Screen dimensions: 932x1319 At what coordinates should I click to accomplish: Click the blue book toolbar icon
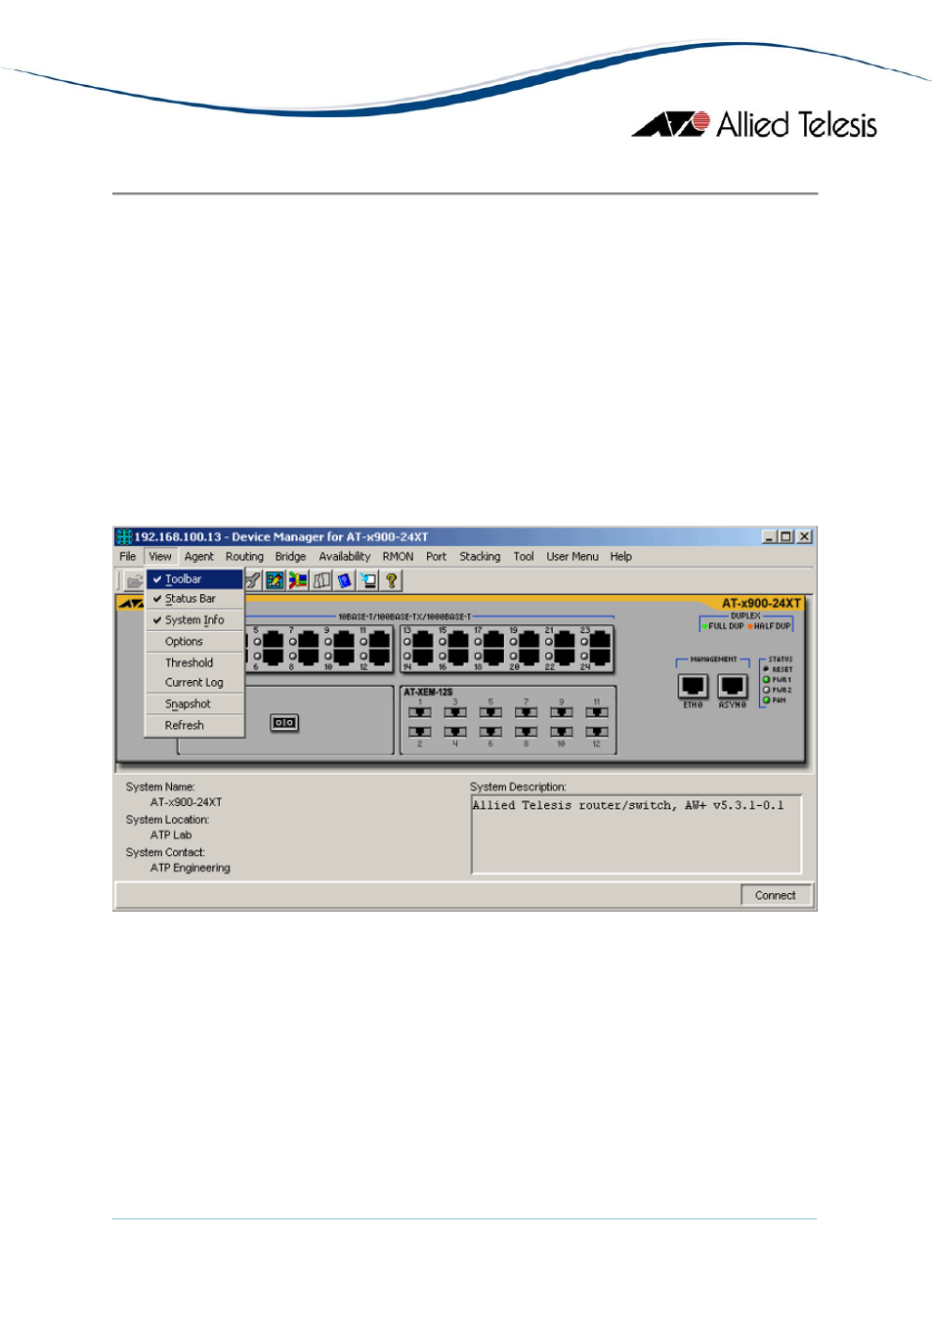[345, 580]
